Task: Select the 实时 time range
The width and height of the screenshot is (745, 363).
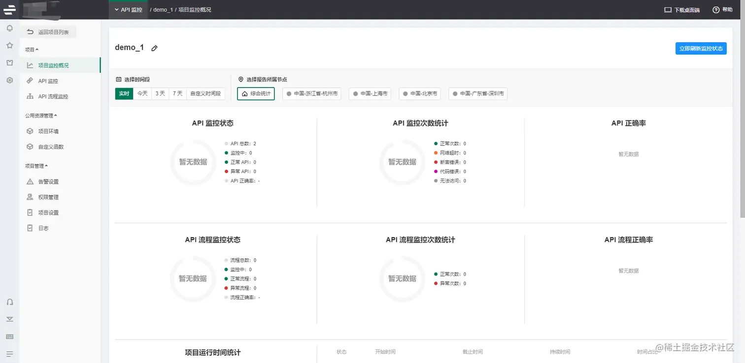Action: 124,93
